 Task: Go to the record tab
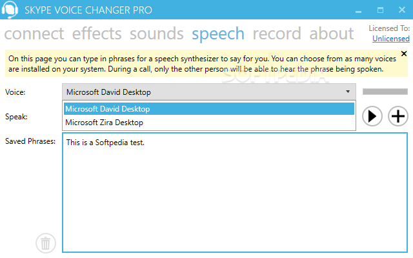click(277, 34)
